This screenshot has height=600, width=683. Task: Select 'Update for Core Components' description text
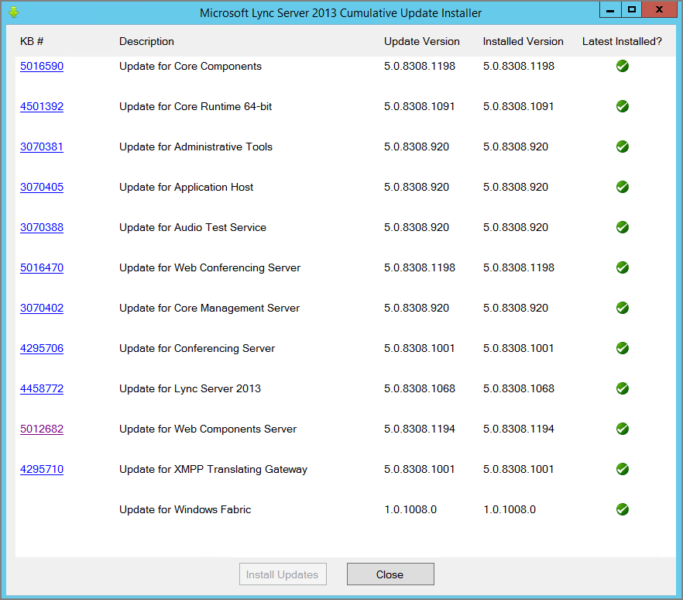coord(190,67)
